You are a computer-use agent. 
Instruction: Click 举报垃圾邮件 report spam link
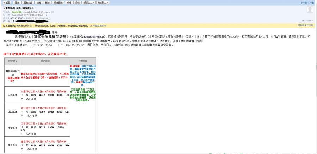pyautogui.click(x=100, y=26)
